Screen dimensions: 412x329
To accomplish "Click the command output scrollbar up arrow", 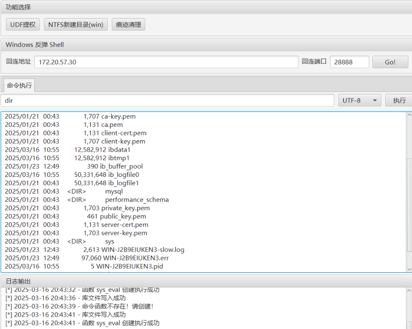I will click(x=409, y=115).
